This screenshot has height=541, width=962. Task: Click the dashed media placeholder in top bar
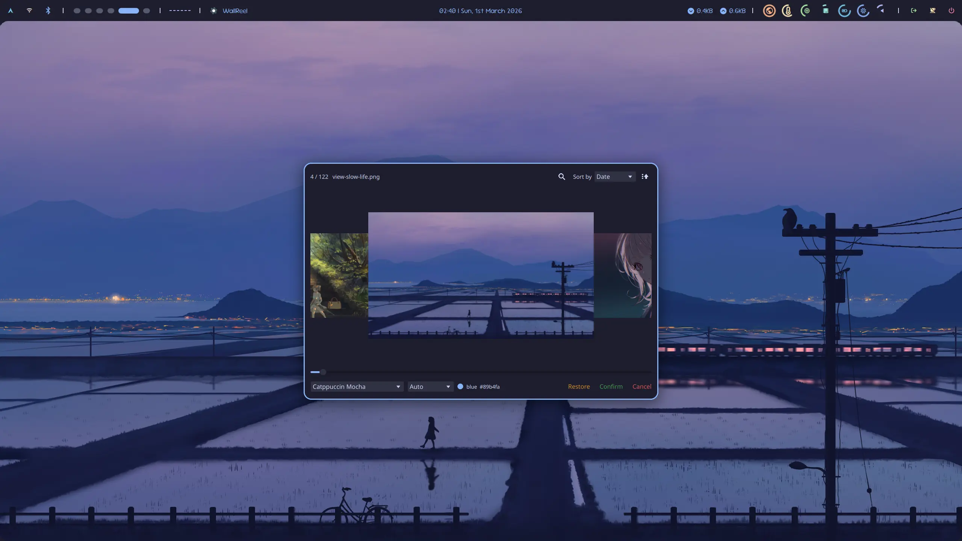pyautogui.click(x=180, y=11)
